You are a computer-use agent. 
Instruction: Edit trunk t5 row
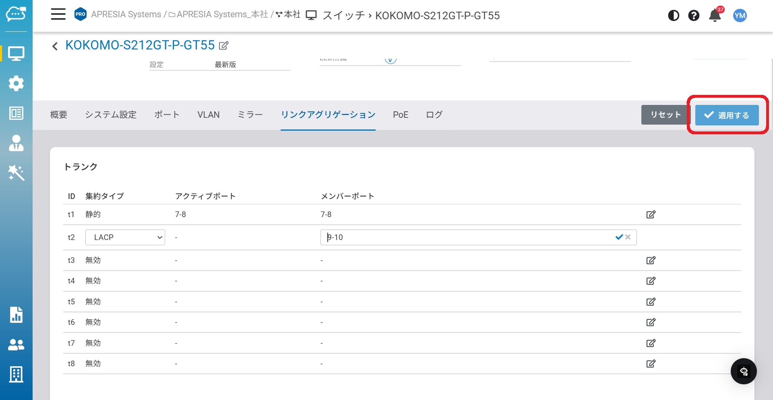coord(651,302)
